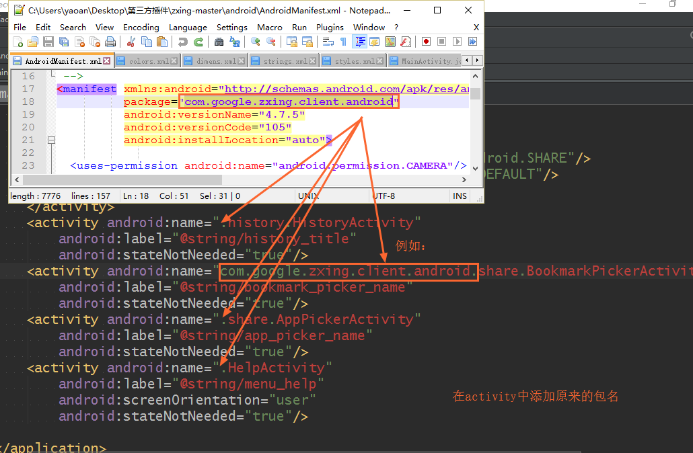Click Synchronize Vertical Scrolling icon
693x453 pixels.
[292, 42]
